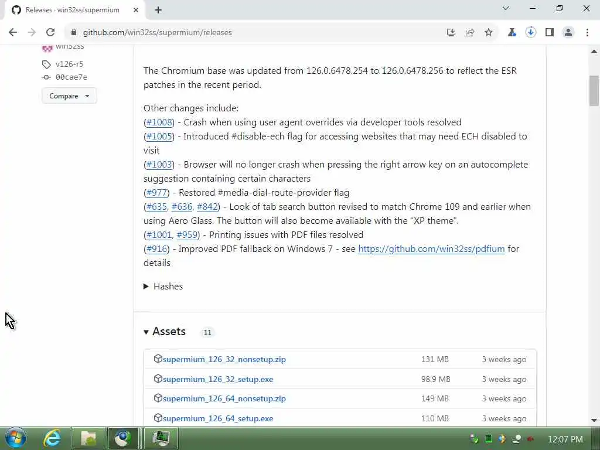Click the v126-r5 tag link
This screenshot has height=450, width=600.
click(x=69, y=64)
